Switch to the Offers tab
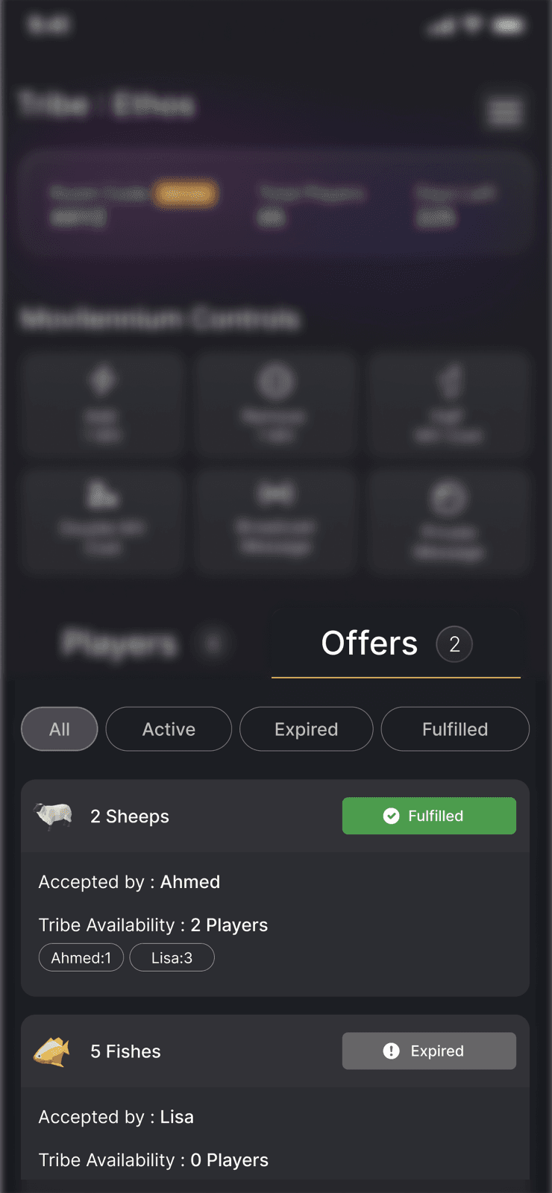 tap(369, 643)
